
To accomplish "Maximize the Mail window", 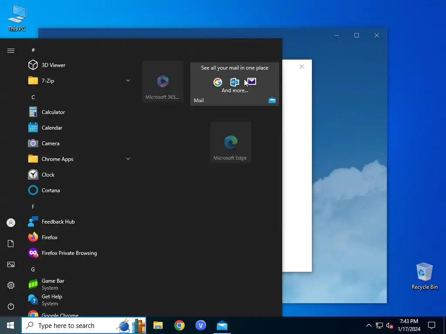I will pyautogui.click(x=357, y=35).
